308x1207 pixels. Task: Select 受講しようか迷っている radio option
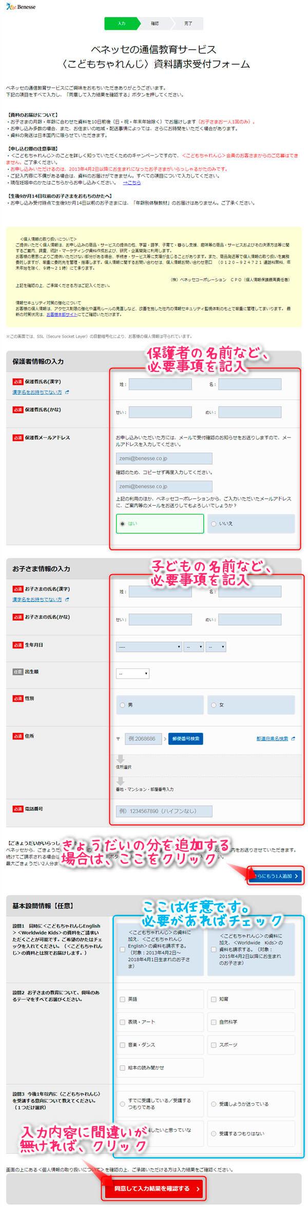tap(214, 1104)
